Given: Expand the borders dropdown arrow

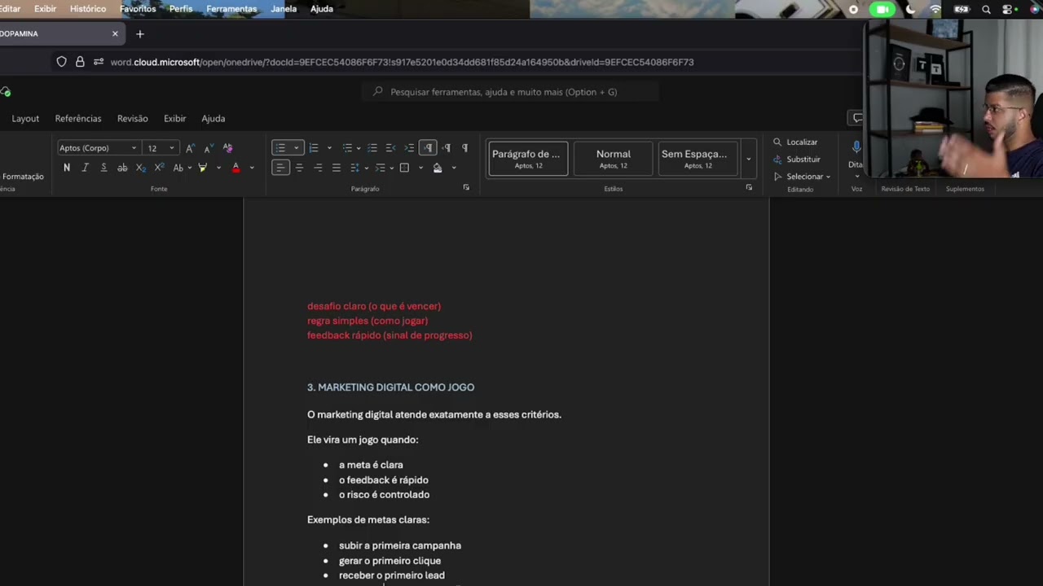Looking at the screenshot, I should 420,168.
